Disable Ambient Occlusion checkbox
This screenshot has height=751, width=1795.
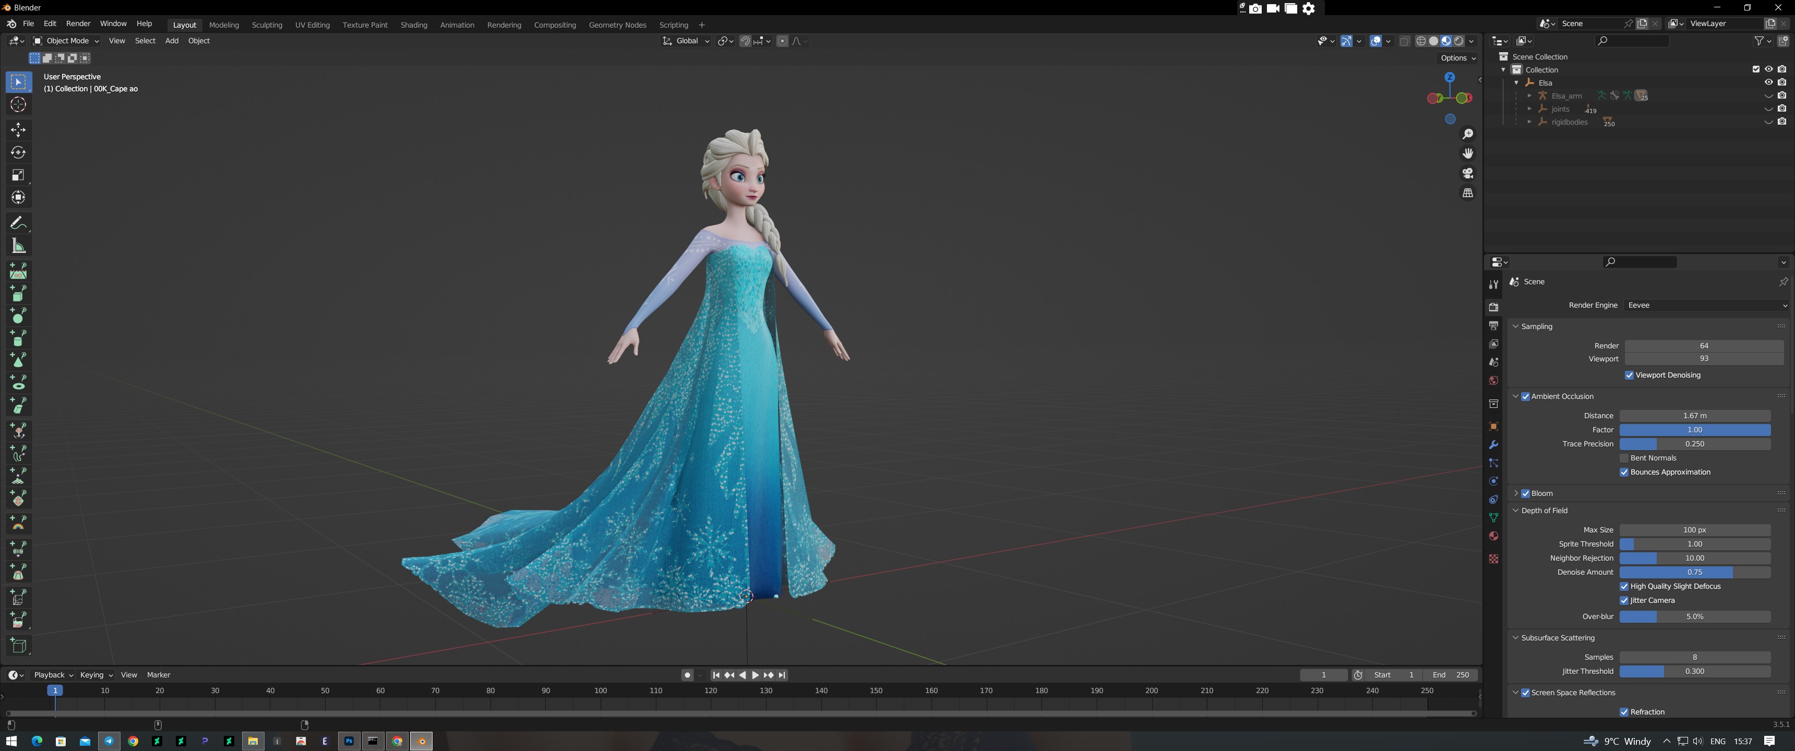pyautogui.click(x=1525, y=396)
